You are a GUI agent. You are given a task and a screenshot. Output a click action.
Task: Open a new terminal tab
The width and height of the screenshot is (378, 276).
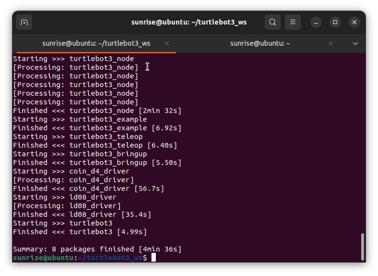click(x=24, y=22)
